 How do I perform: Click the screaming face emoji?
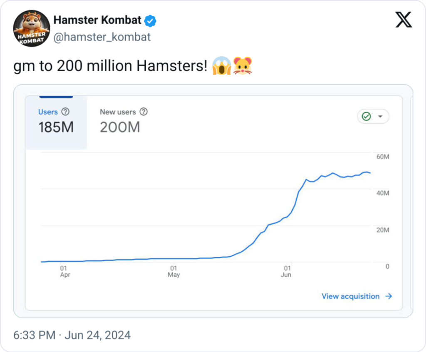click(x=221, y=66)
